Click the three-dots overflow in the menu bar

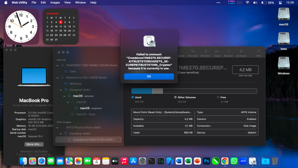[x=218, y=2]
